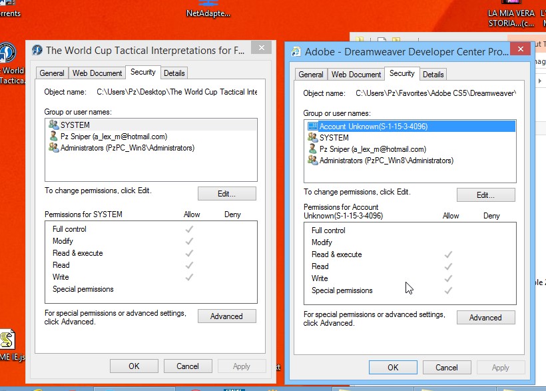This screenshot has width=546, height=391.
Task: Click the title bar icon of Dreamweaver dialog
Action: click(296, 51)
